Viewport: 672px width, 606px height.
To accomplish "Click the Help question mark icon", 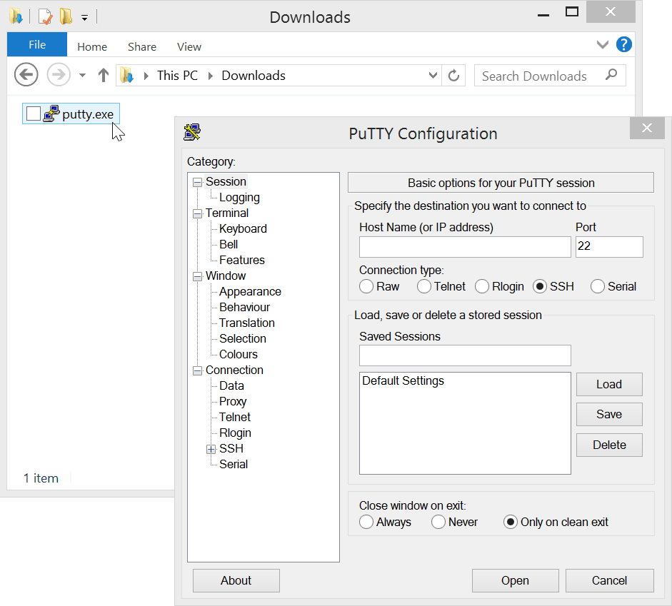I will point(623,44).
